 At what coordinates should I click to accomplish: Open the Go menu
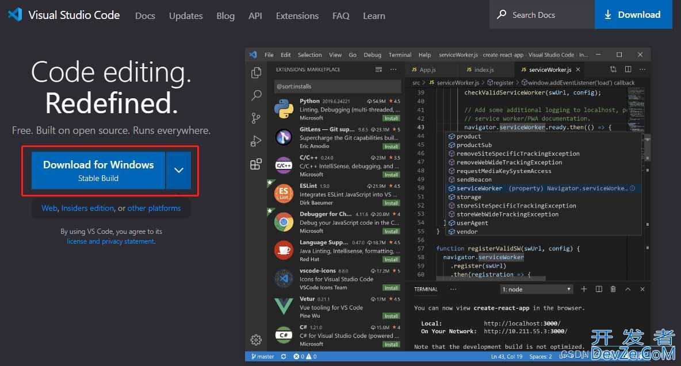[352, 55]
